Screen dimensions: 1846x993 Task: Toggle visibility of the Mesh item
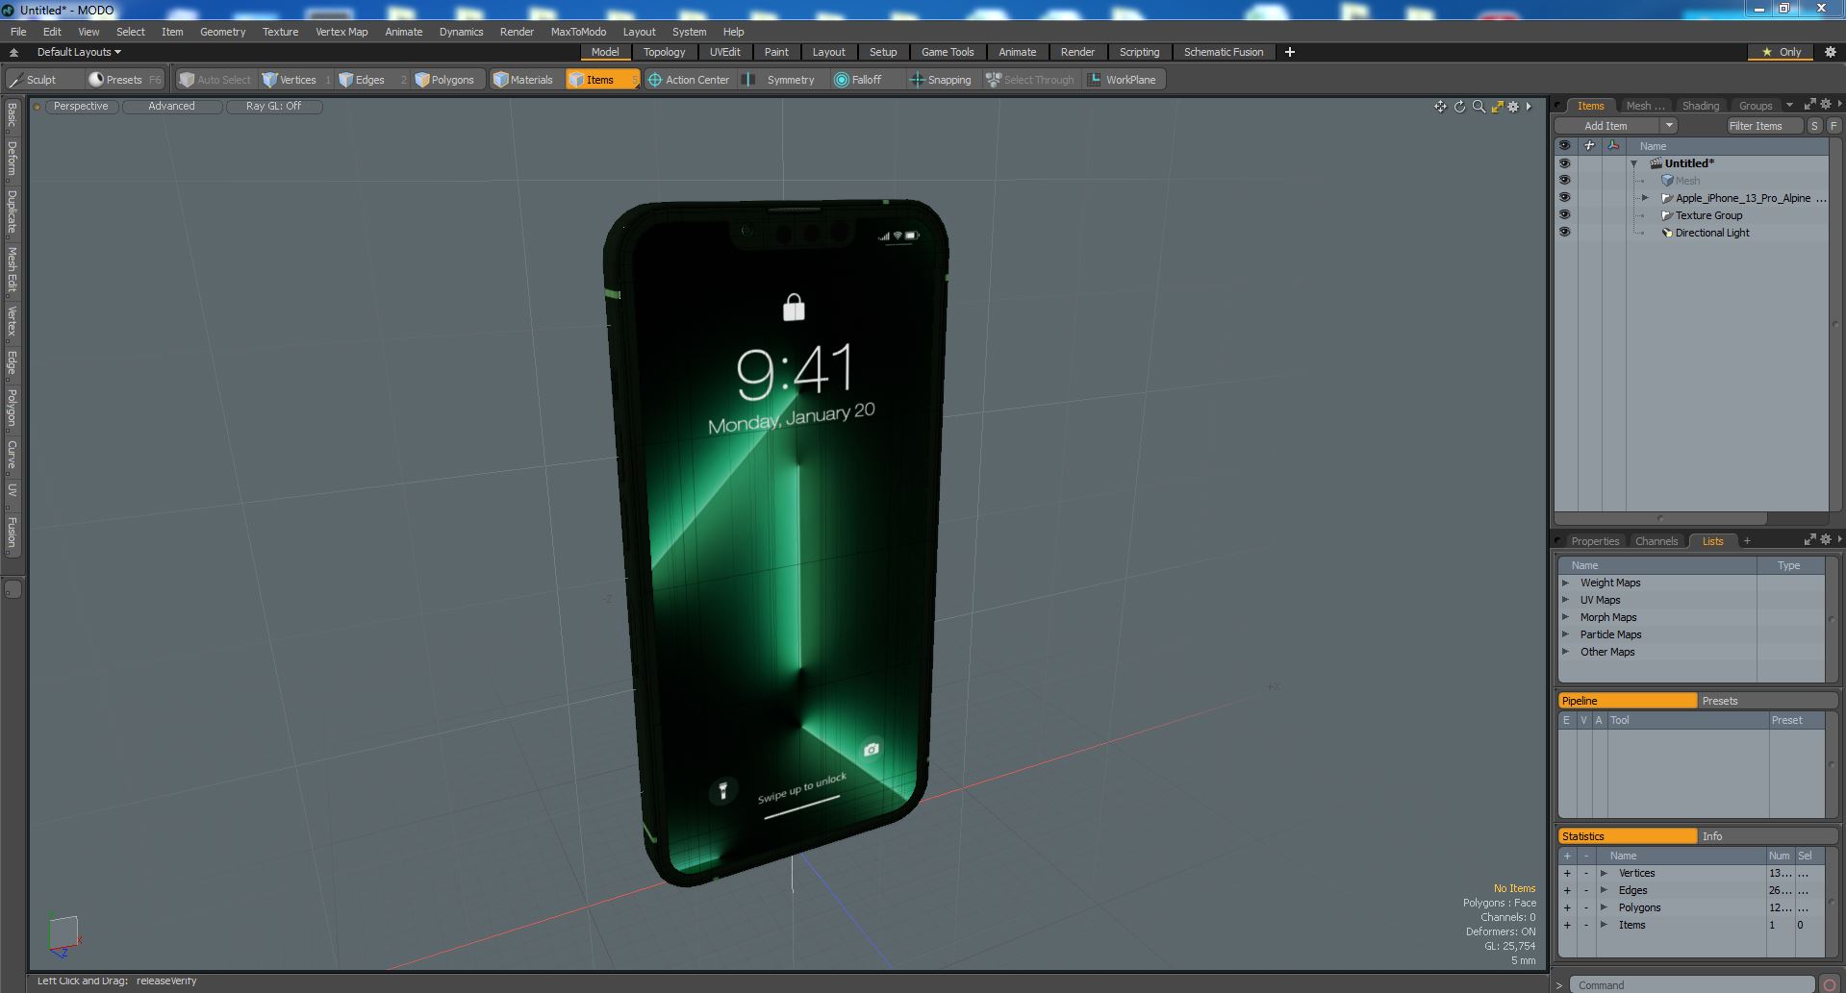1564,181
